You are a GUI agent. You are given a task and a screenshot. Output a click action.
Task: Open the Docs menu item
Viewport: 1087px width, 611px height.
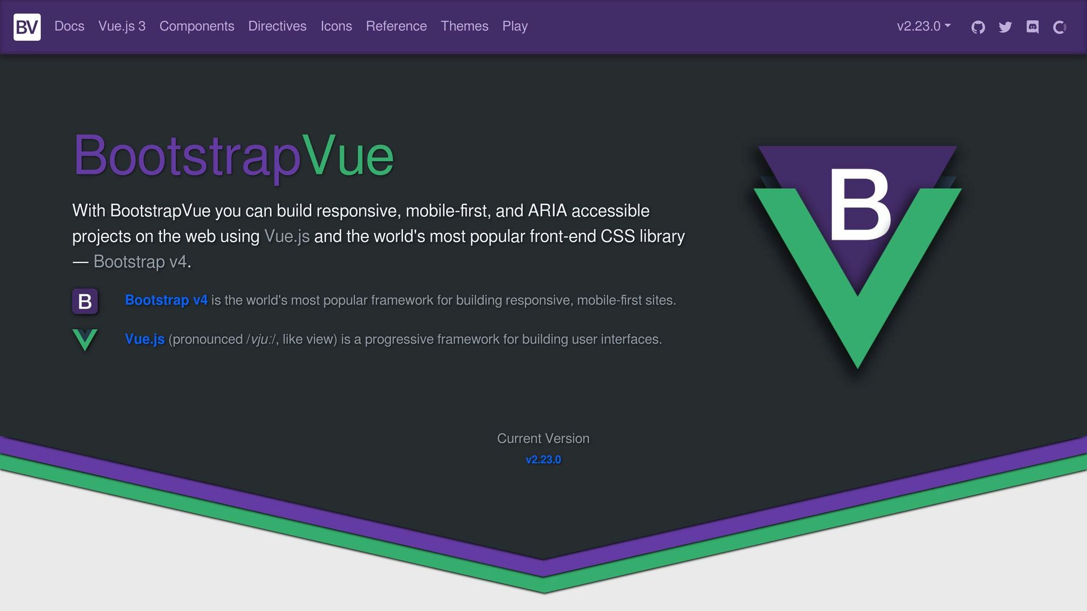[70, 26]
